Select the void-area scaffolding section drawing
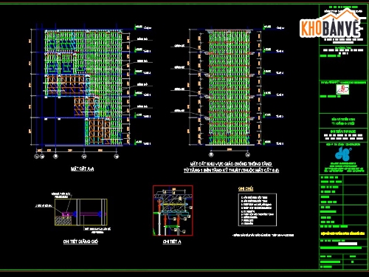 [x=230, y=87]
